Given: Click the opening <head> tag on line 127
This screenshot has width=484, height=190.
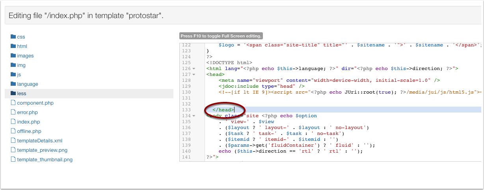Looking at the screenshot, I should (x=215, y=74).
